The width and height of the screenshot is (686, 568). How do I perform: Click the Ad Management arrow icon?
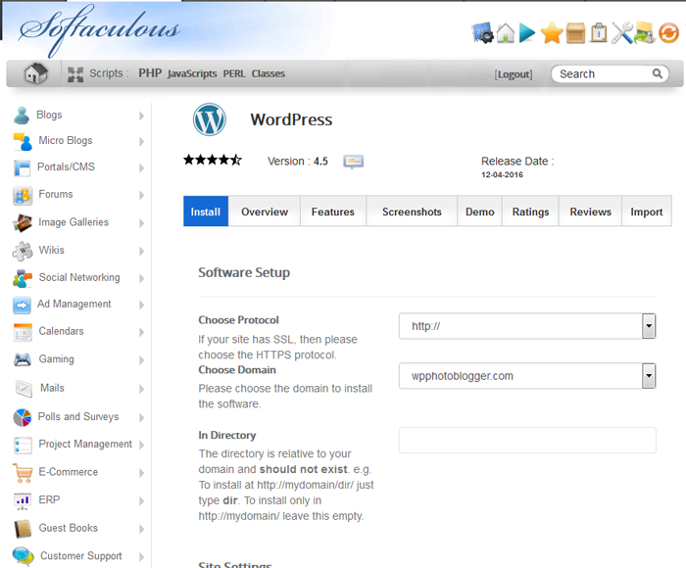22,305
